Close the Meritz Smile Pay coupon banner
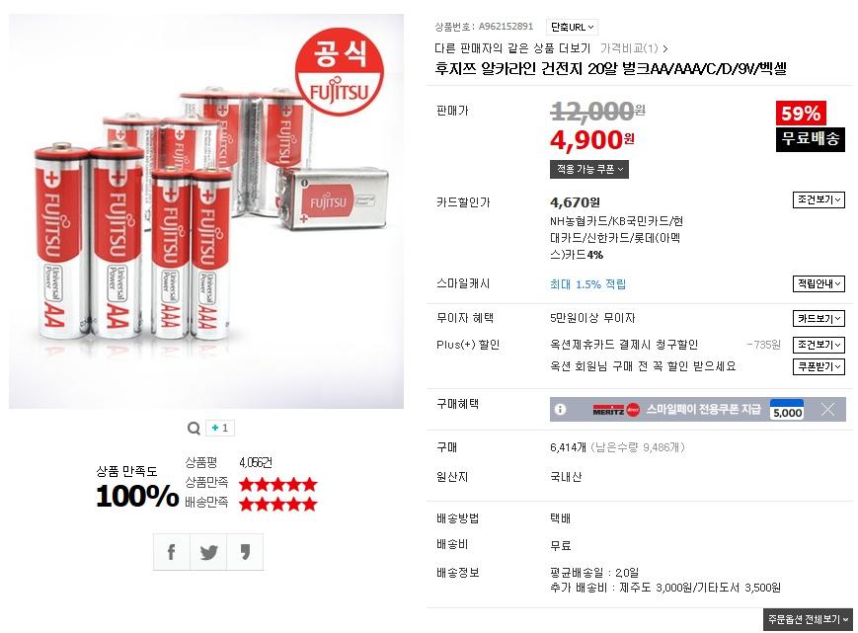This screenshot has width=858, height=633. pos(828,409)
